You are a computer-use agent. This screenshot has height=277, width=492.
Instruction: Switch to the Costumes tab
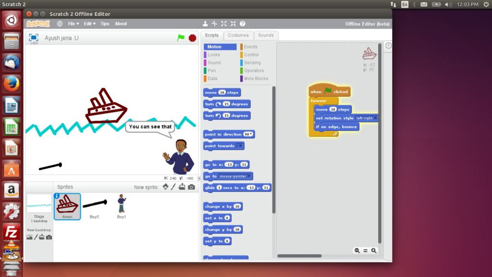click(x=238, y=35)
